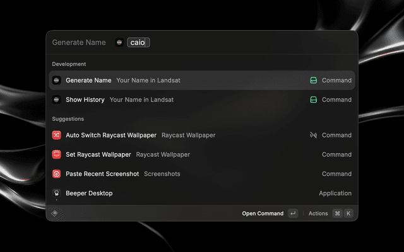Click the Auto Switch Raycast Wallpaper shuffle icon
Image resolution: width=404 pixels, height=252 pixels.
56,135
